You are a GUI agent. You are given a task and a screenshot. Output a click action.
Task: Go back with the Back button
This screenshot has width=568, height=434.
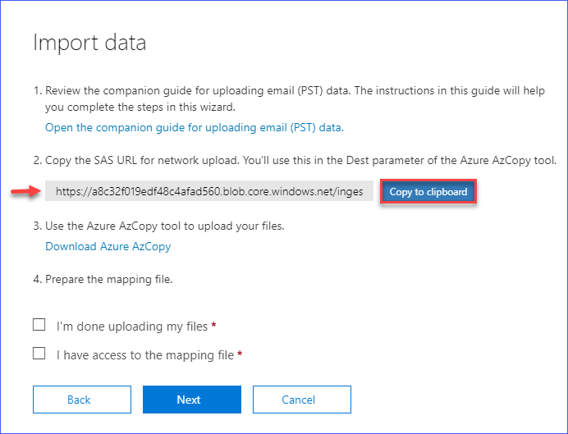tap(82, 400)
